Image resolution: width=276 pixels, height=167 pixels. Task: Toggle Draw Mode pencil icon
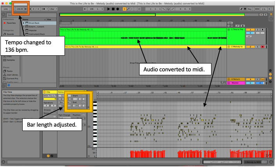click(241, 9)
